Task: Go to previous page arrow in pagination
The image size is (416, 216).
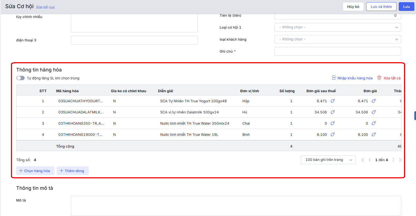Action: click(x=370, y=160)
